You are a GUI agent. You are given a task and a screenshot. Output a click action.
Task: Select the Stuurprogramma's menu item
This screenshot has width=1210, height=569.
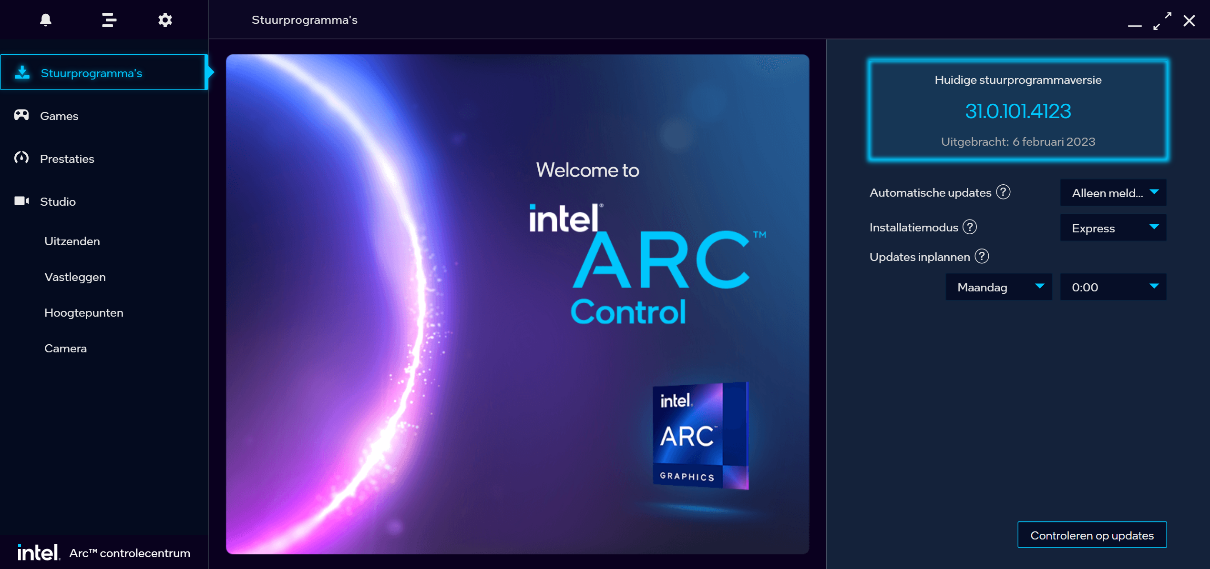(x=103, y=72)
